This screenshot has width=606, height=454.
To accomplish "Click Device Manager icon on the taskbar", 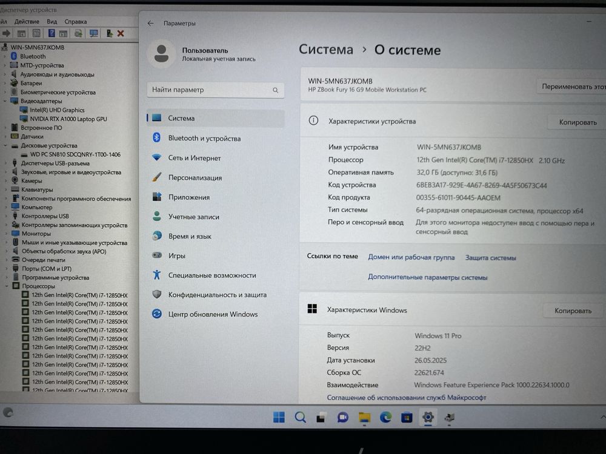I will [449, 417].
